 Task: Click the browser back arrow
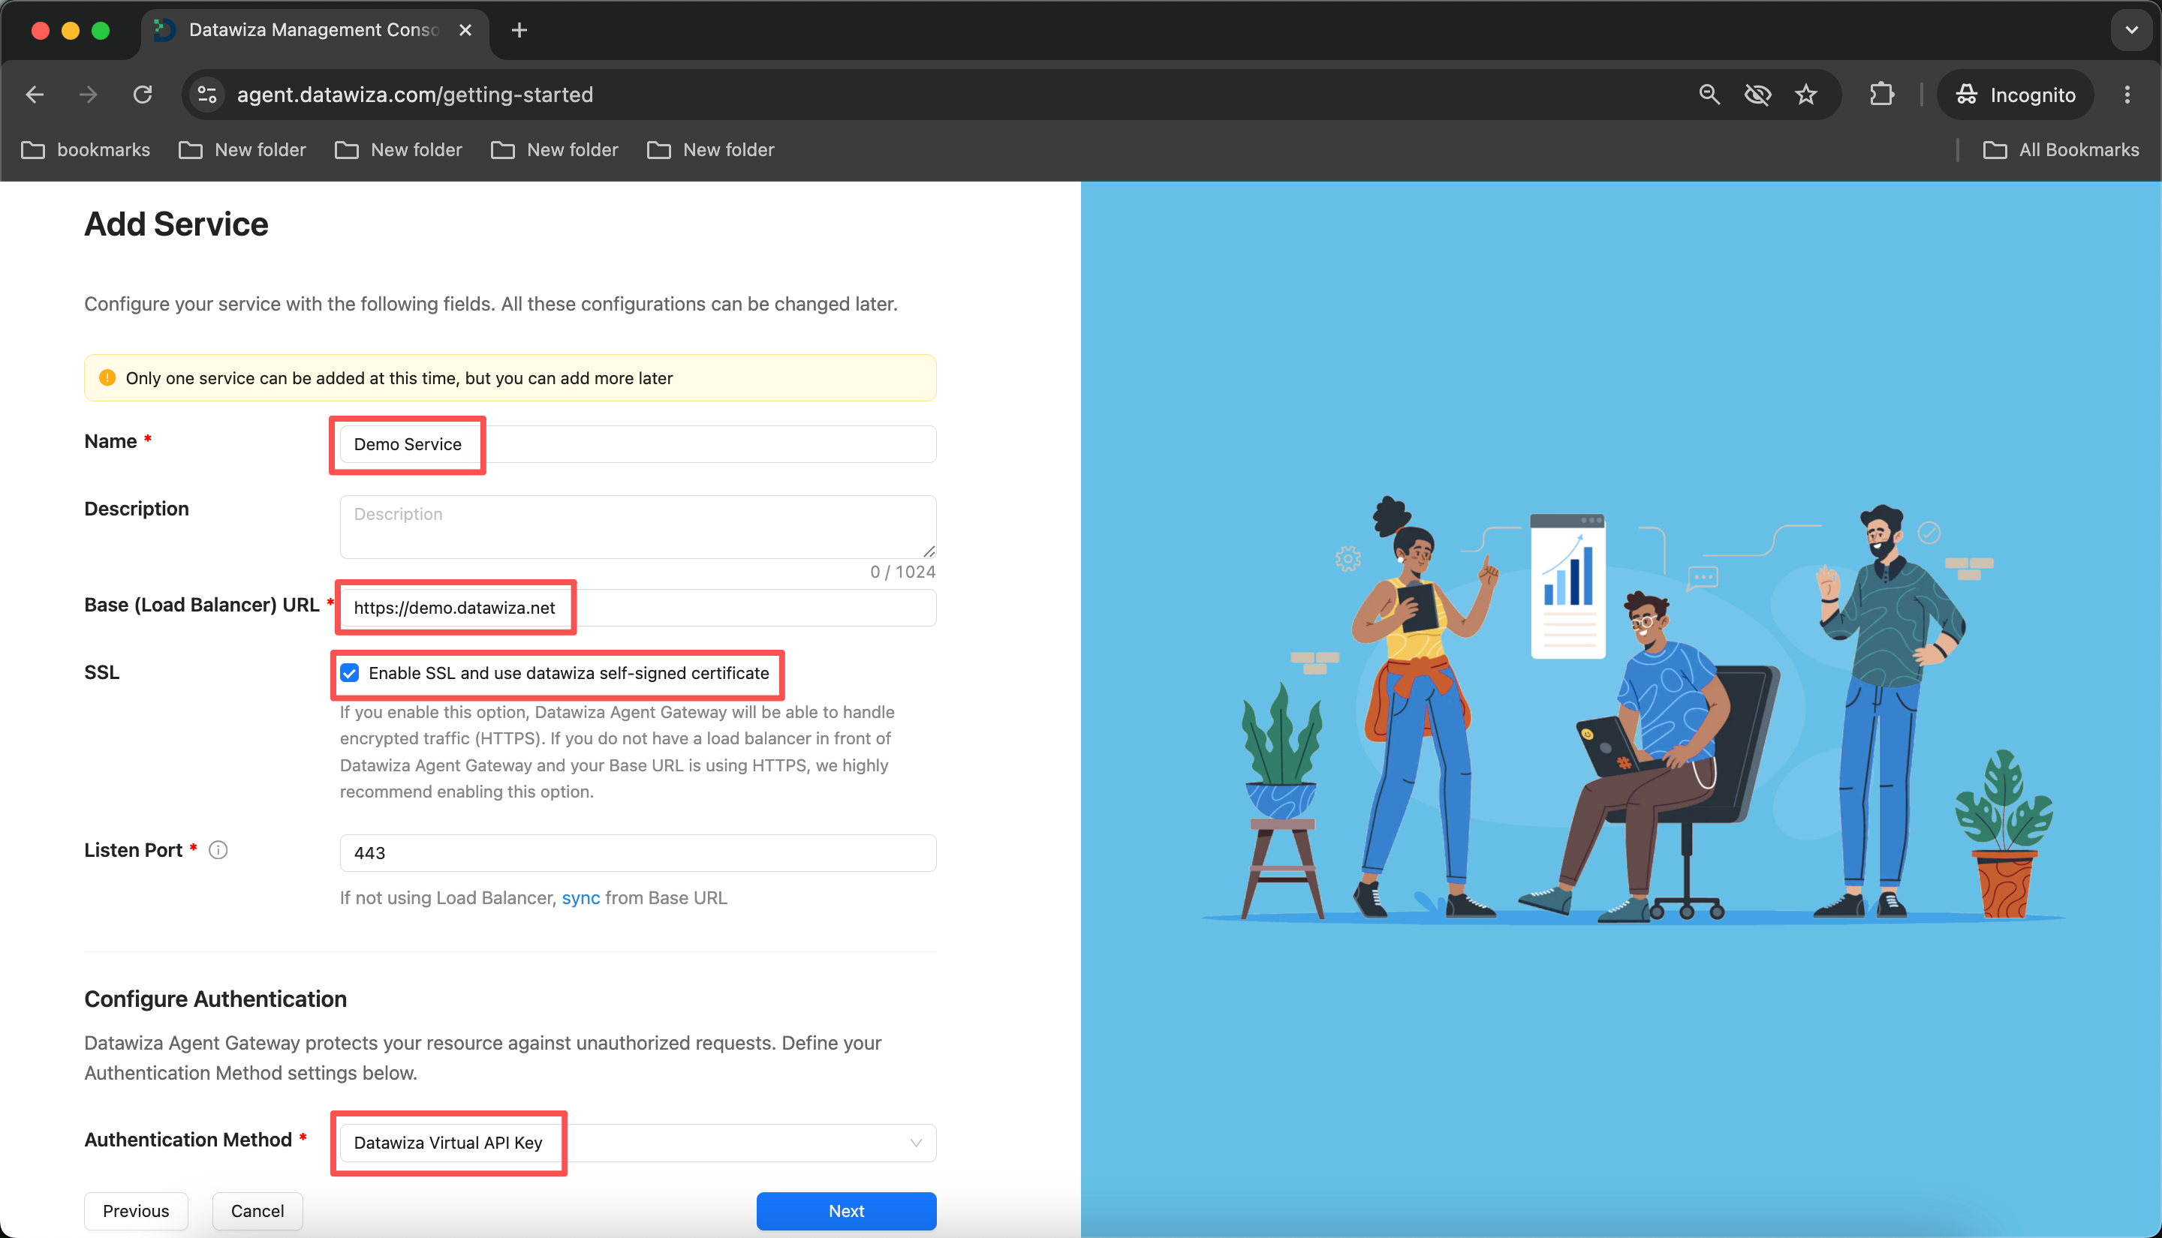click(35, 95)
